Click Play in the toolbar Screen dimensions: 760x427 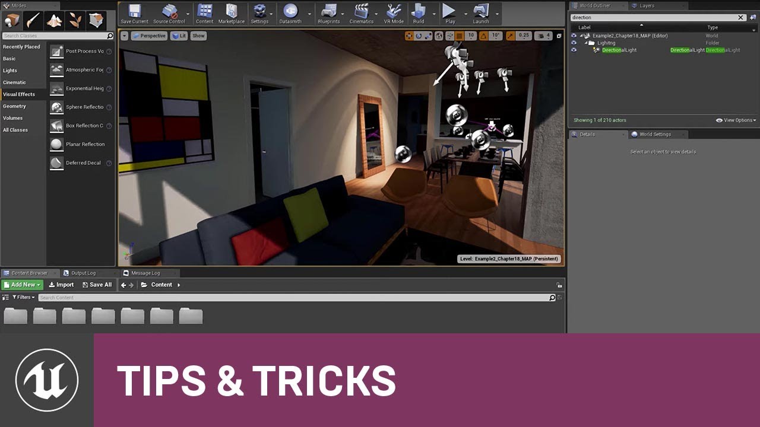tap(450, 14)
